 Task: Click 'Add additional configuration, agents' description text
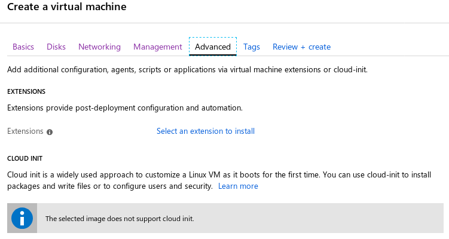(x=187, y=69)
